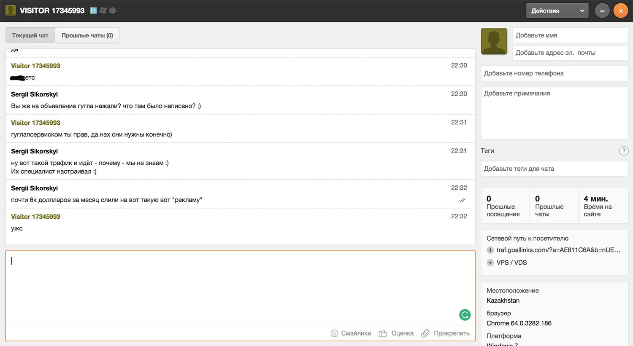This screenshot has height=346, width=633.
Task: Click the Добавьте имя field
Action: point(571,35)
